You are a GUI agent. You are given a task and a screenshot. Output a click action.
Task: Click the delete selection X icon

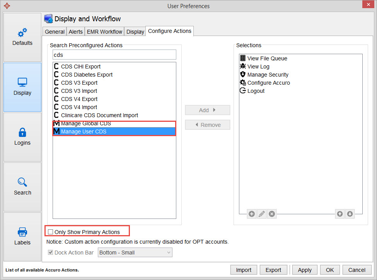pyautogui.click(x=272, y=214)
